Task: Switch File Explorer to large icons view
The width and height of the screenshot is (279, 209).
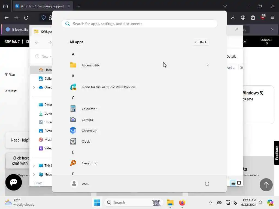Action: click(239, 183)
